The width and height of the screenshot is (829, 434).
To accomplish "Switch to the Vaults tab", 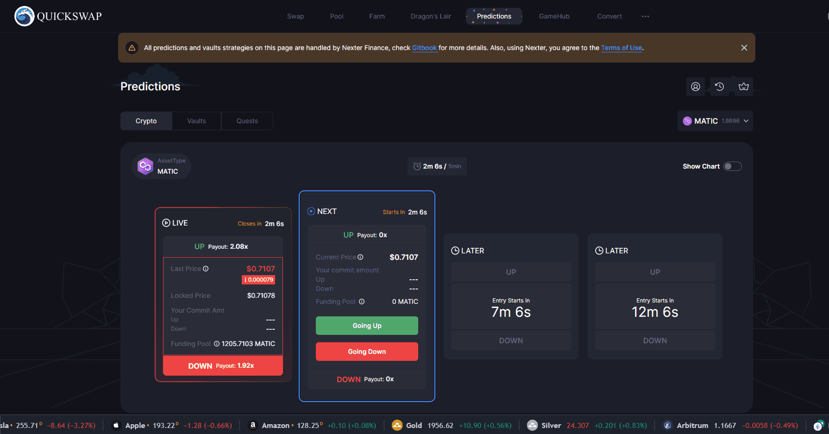I will click(196, 121).
